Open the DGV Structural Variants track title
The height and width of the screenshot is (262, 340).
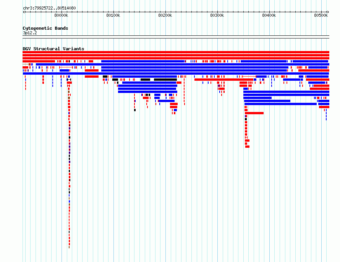[x=53, y=49]
